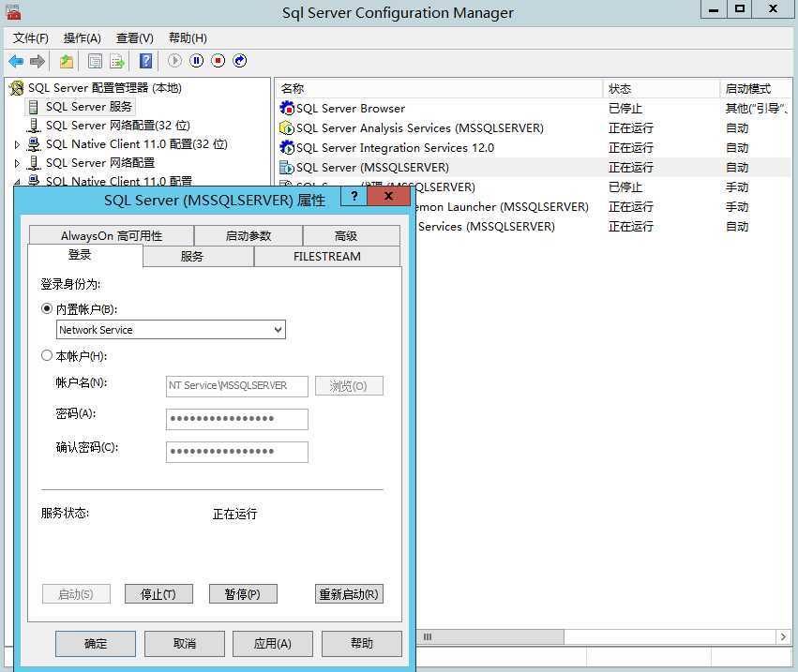The width and height of the screenshot is (798, 672).
Task: Click the SQL Server (MSSQLSERVER) row icon
Action: click(x=287, y=168)
